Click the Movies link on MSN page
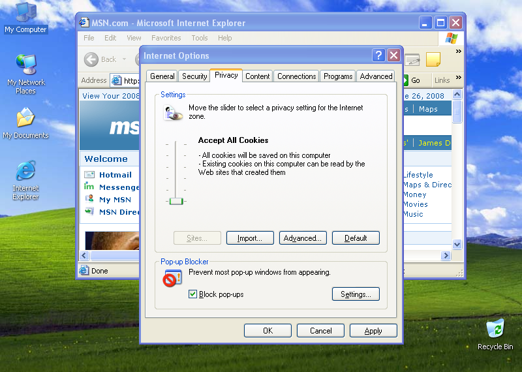The width and height of the screenshot is (522, 372). pyautogui.click(x=416, y=204)
